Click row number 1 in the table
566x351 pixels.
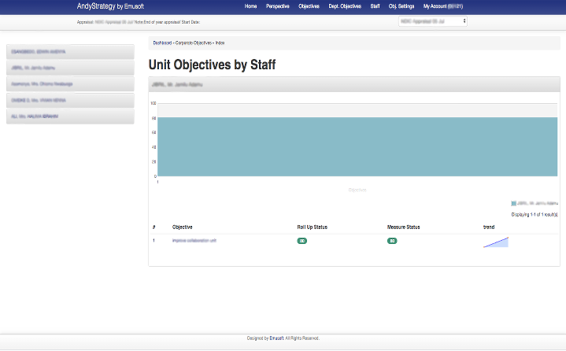click(154, 241)
